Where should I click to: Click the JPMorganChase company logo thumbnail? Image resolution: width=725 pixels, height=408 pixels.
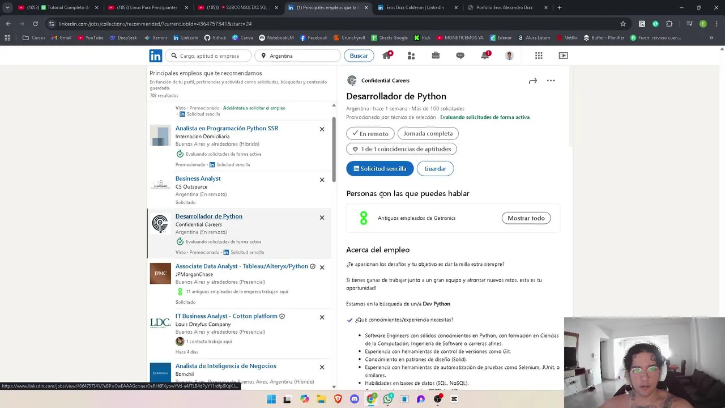pyautogui.click(x=160, y=274)
